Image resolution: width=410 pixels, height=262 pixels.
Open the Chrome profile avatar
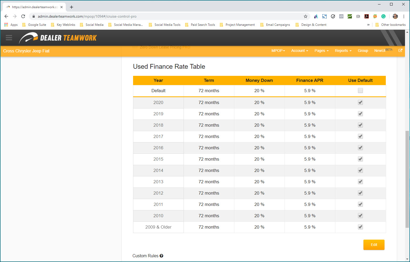pos(395,16)
